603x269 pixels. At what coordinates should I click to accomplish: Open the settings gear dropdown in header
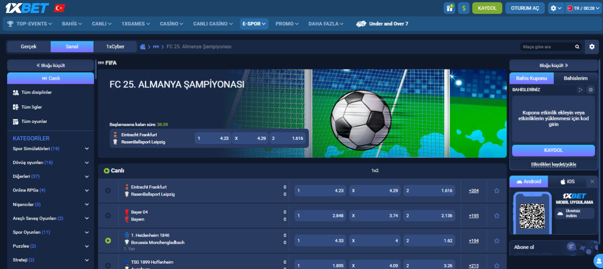[x=556, y=8]
